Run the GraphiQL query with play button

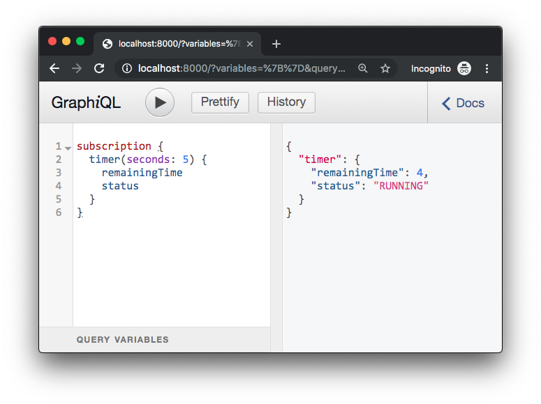[x=160, y=102]
